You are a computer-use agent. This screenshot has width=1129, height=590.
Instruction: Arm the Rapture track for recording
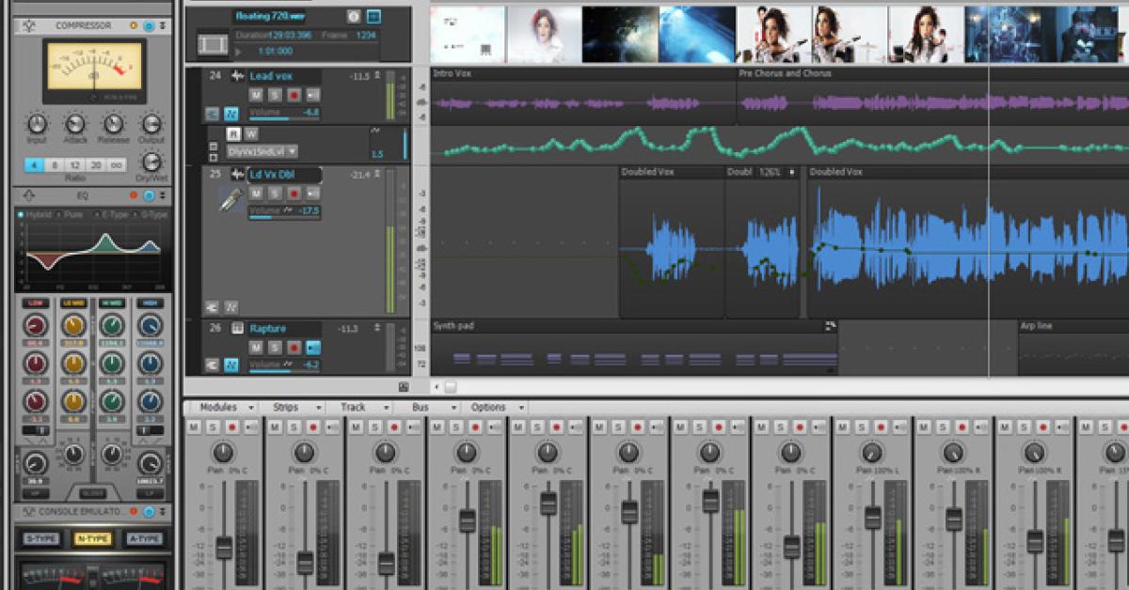293,348
